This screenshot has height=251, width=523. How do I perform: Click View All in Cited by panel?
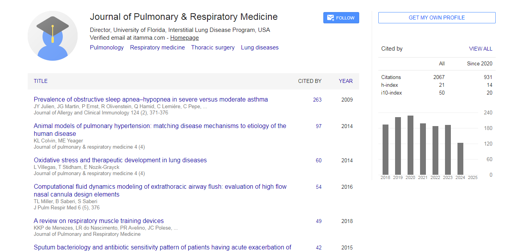(480, 49)
